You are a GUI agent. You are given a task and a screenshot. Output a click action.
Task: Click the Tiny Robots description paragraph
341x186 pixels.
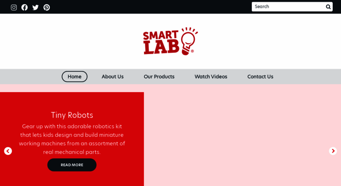pos(72,139)
